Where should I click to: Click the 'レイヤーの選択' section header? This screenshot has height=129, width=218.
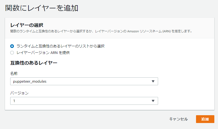point(27,25)
